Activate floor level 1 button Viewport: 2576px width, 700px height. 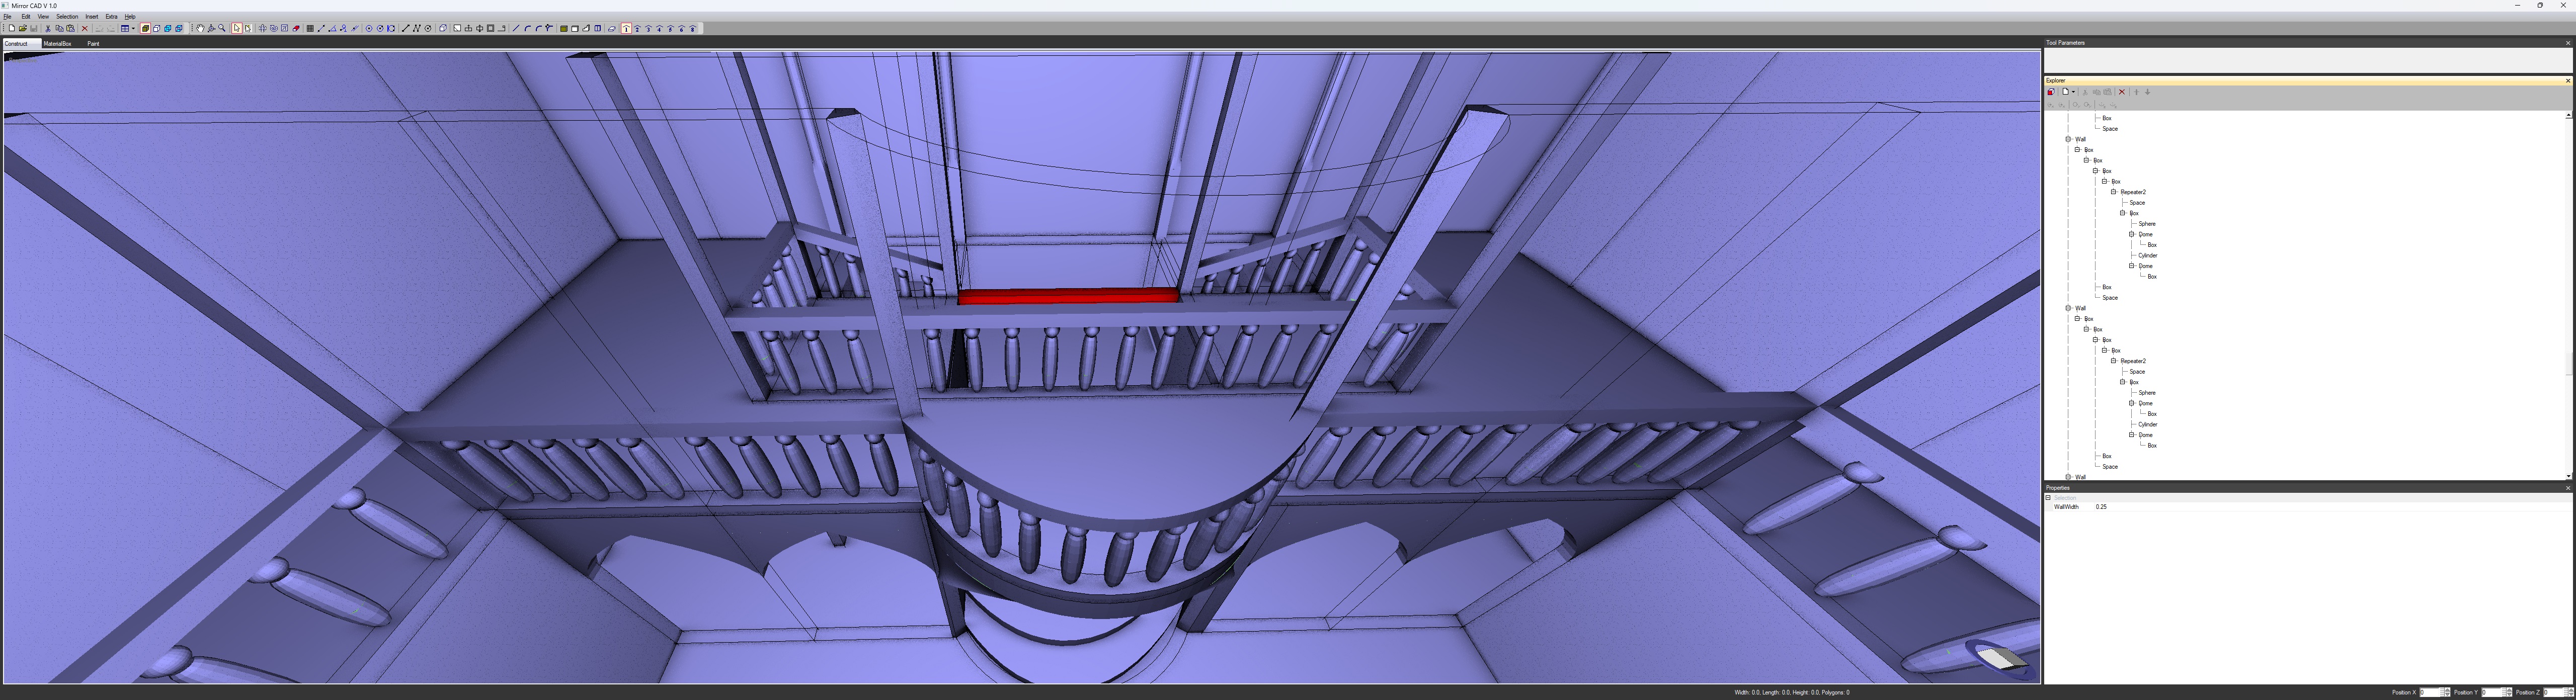626,28
